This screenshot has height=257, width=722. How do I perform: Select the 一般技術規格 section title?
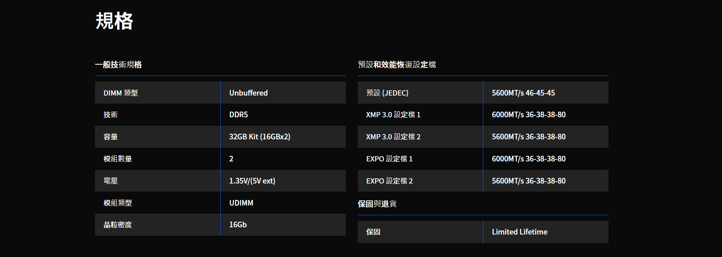[x=118, y=65]
